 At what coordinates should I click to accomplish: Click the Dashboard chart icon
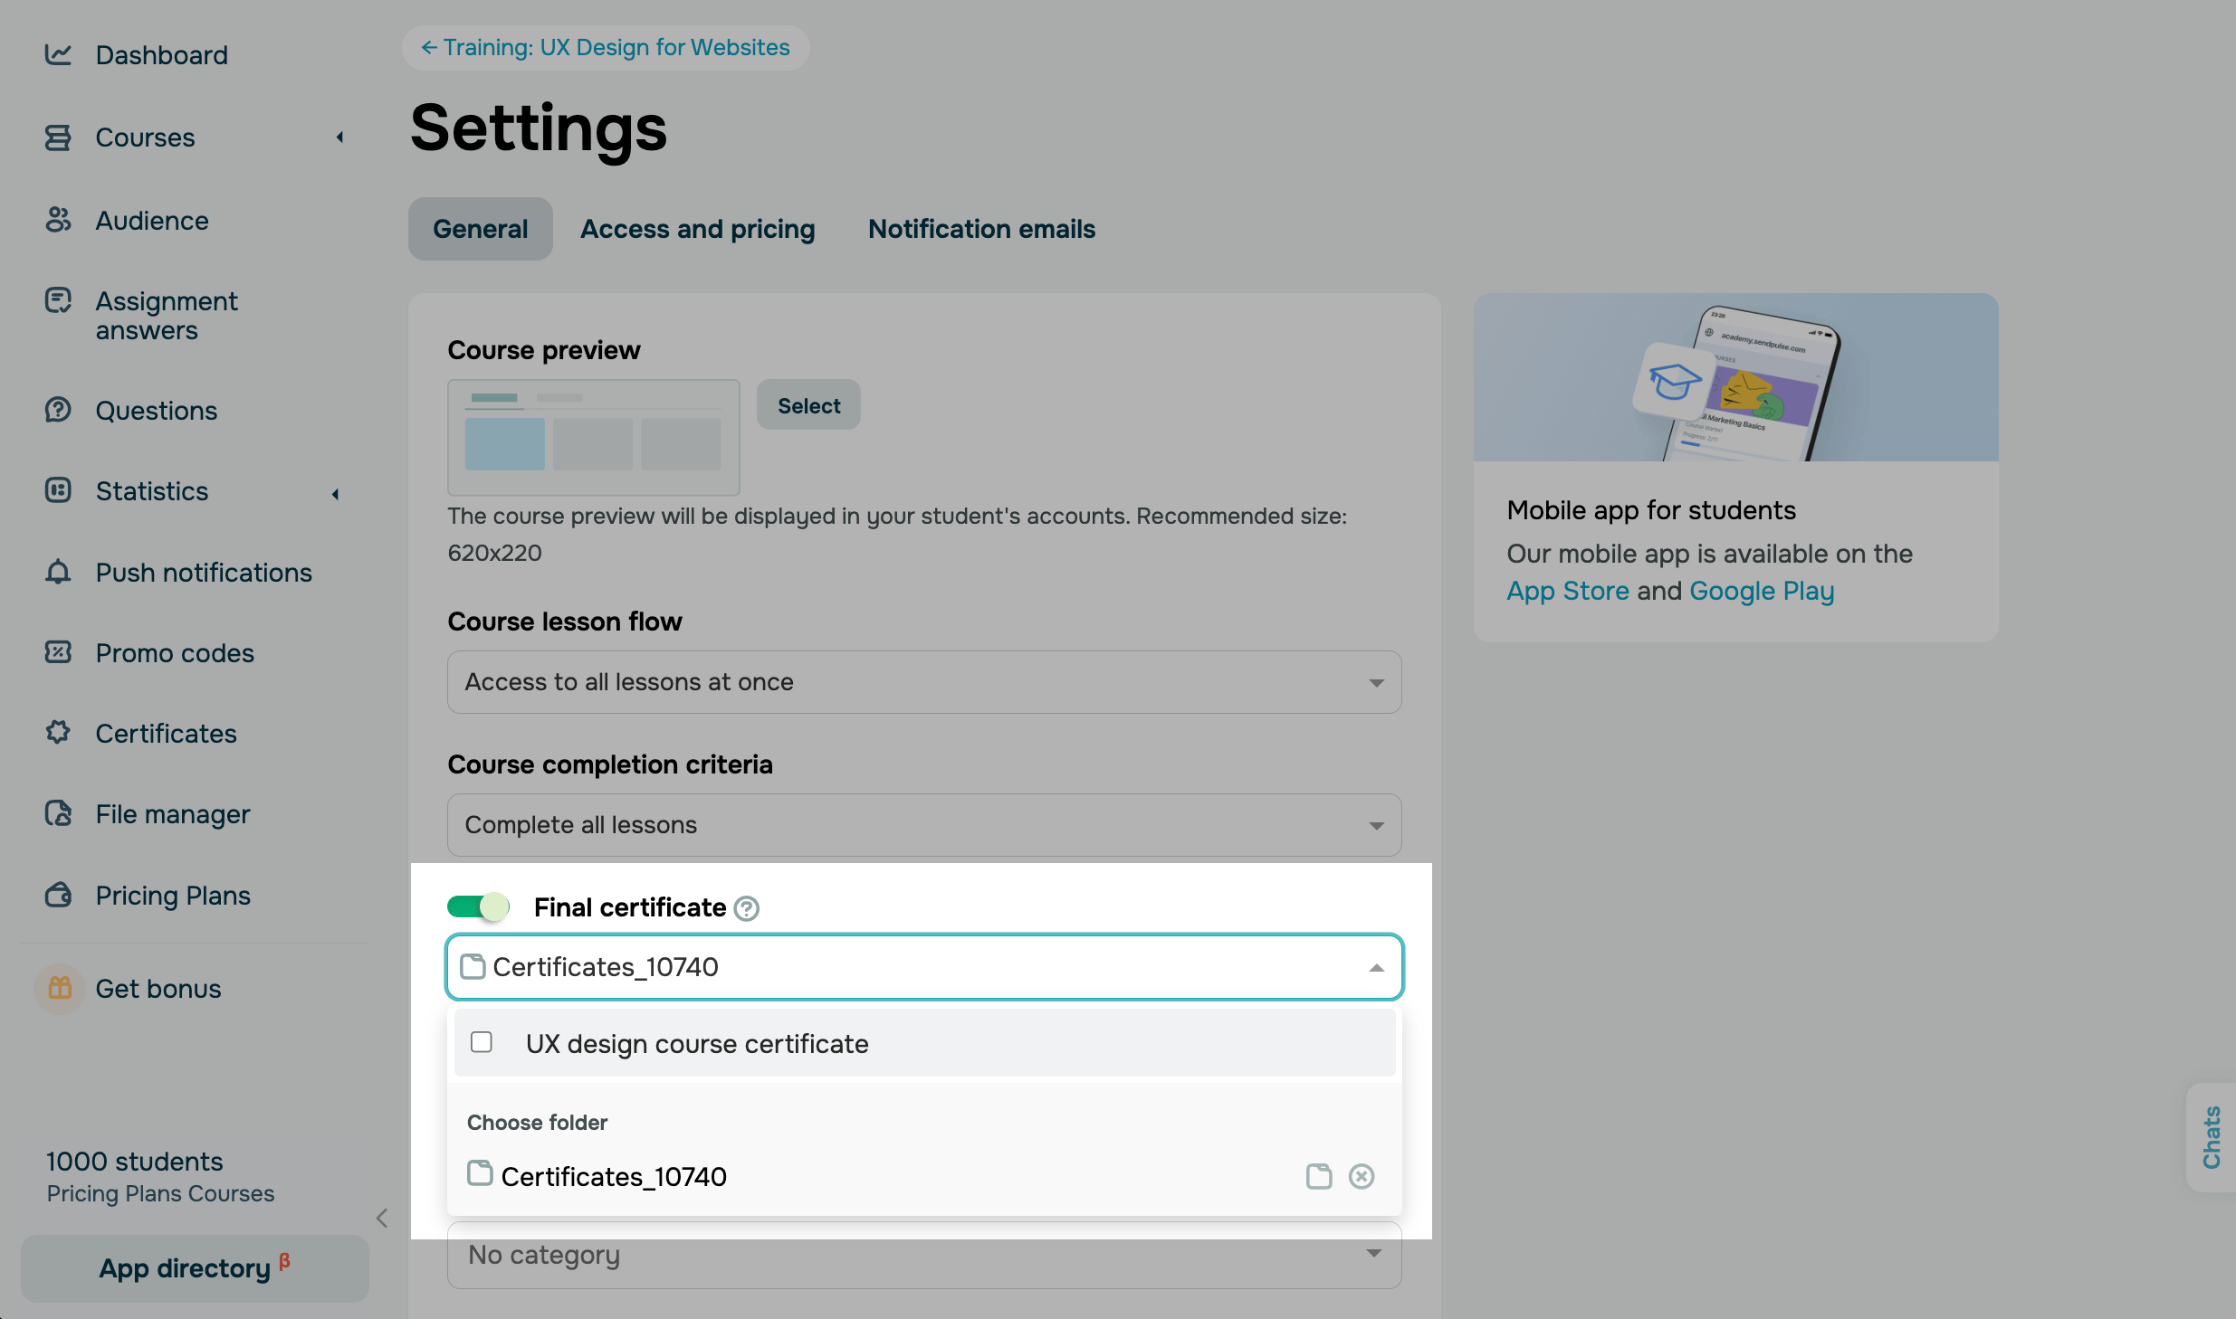click(x=58, y=54)
